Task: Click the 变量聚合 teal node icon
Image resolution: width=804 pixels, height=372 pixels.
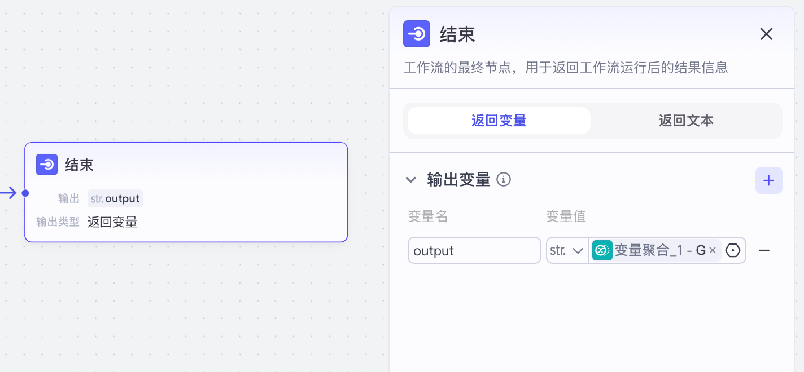Action: (602, 250)
